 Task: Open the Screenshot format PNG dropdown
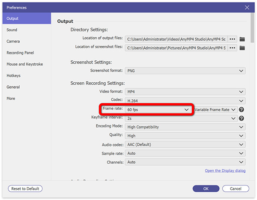185,71
